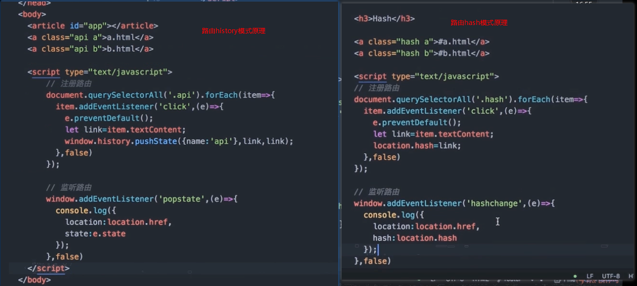The image size is (637, 286).
Task: Click the class="api b" anchor line
Action: pos(90,49)
